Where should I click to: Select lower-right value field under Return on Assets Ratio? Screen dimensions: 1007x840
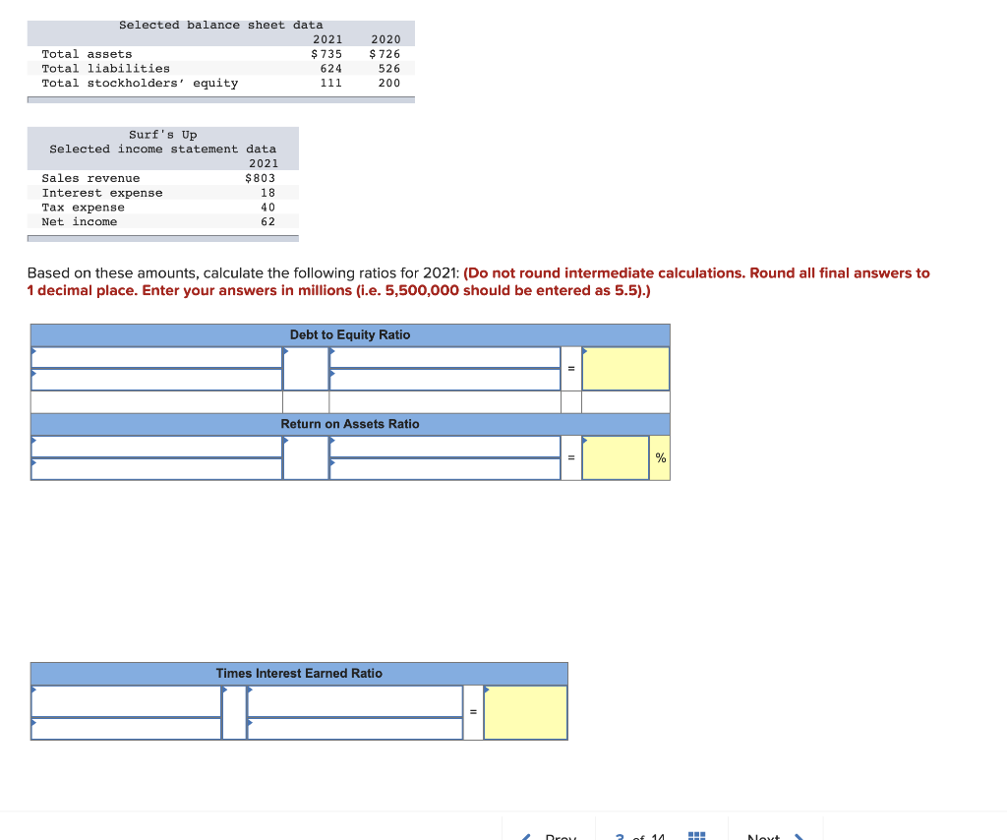[x=444, y=469]
